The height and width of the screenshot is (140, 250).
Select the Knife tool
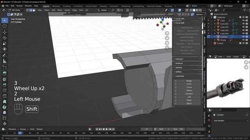coord(4,96)
